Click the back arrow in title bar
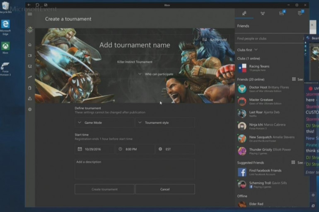319x212 pixels. 29,5
